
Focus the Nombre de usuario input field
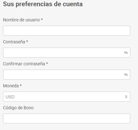pos(67,31)
